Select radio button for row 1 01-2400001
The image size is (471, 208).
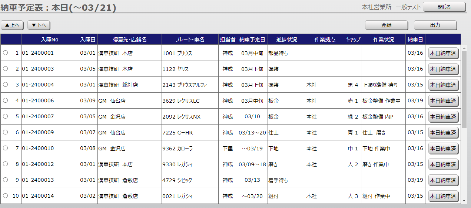coord(5,53)
